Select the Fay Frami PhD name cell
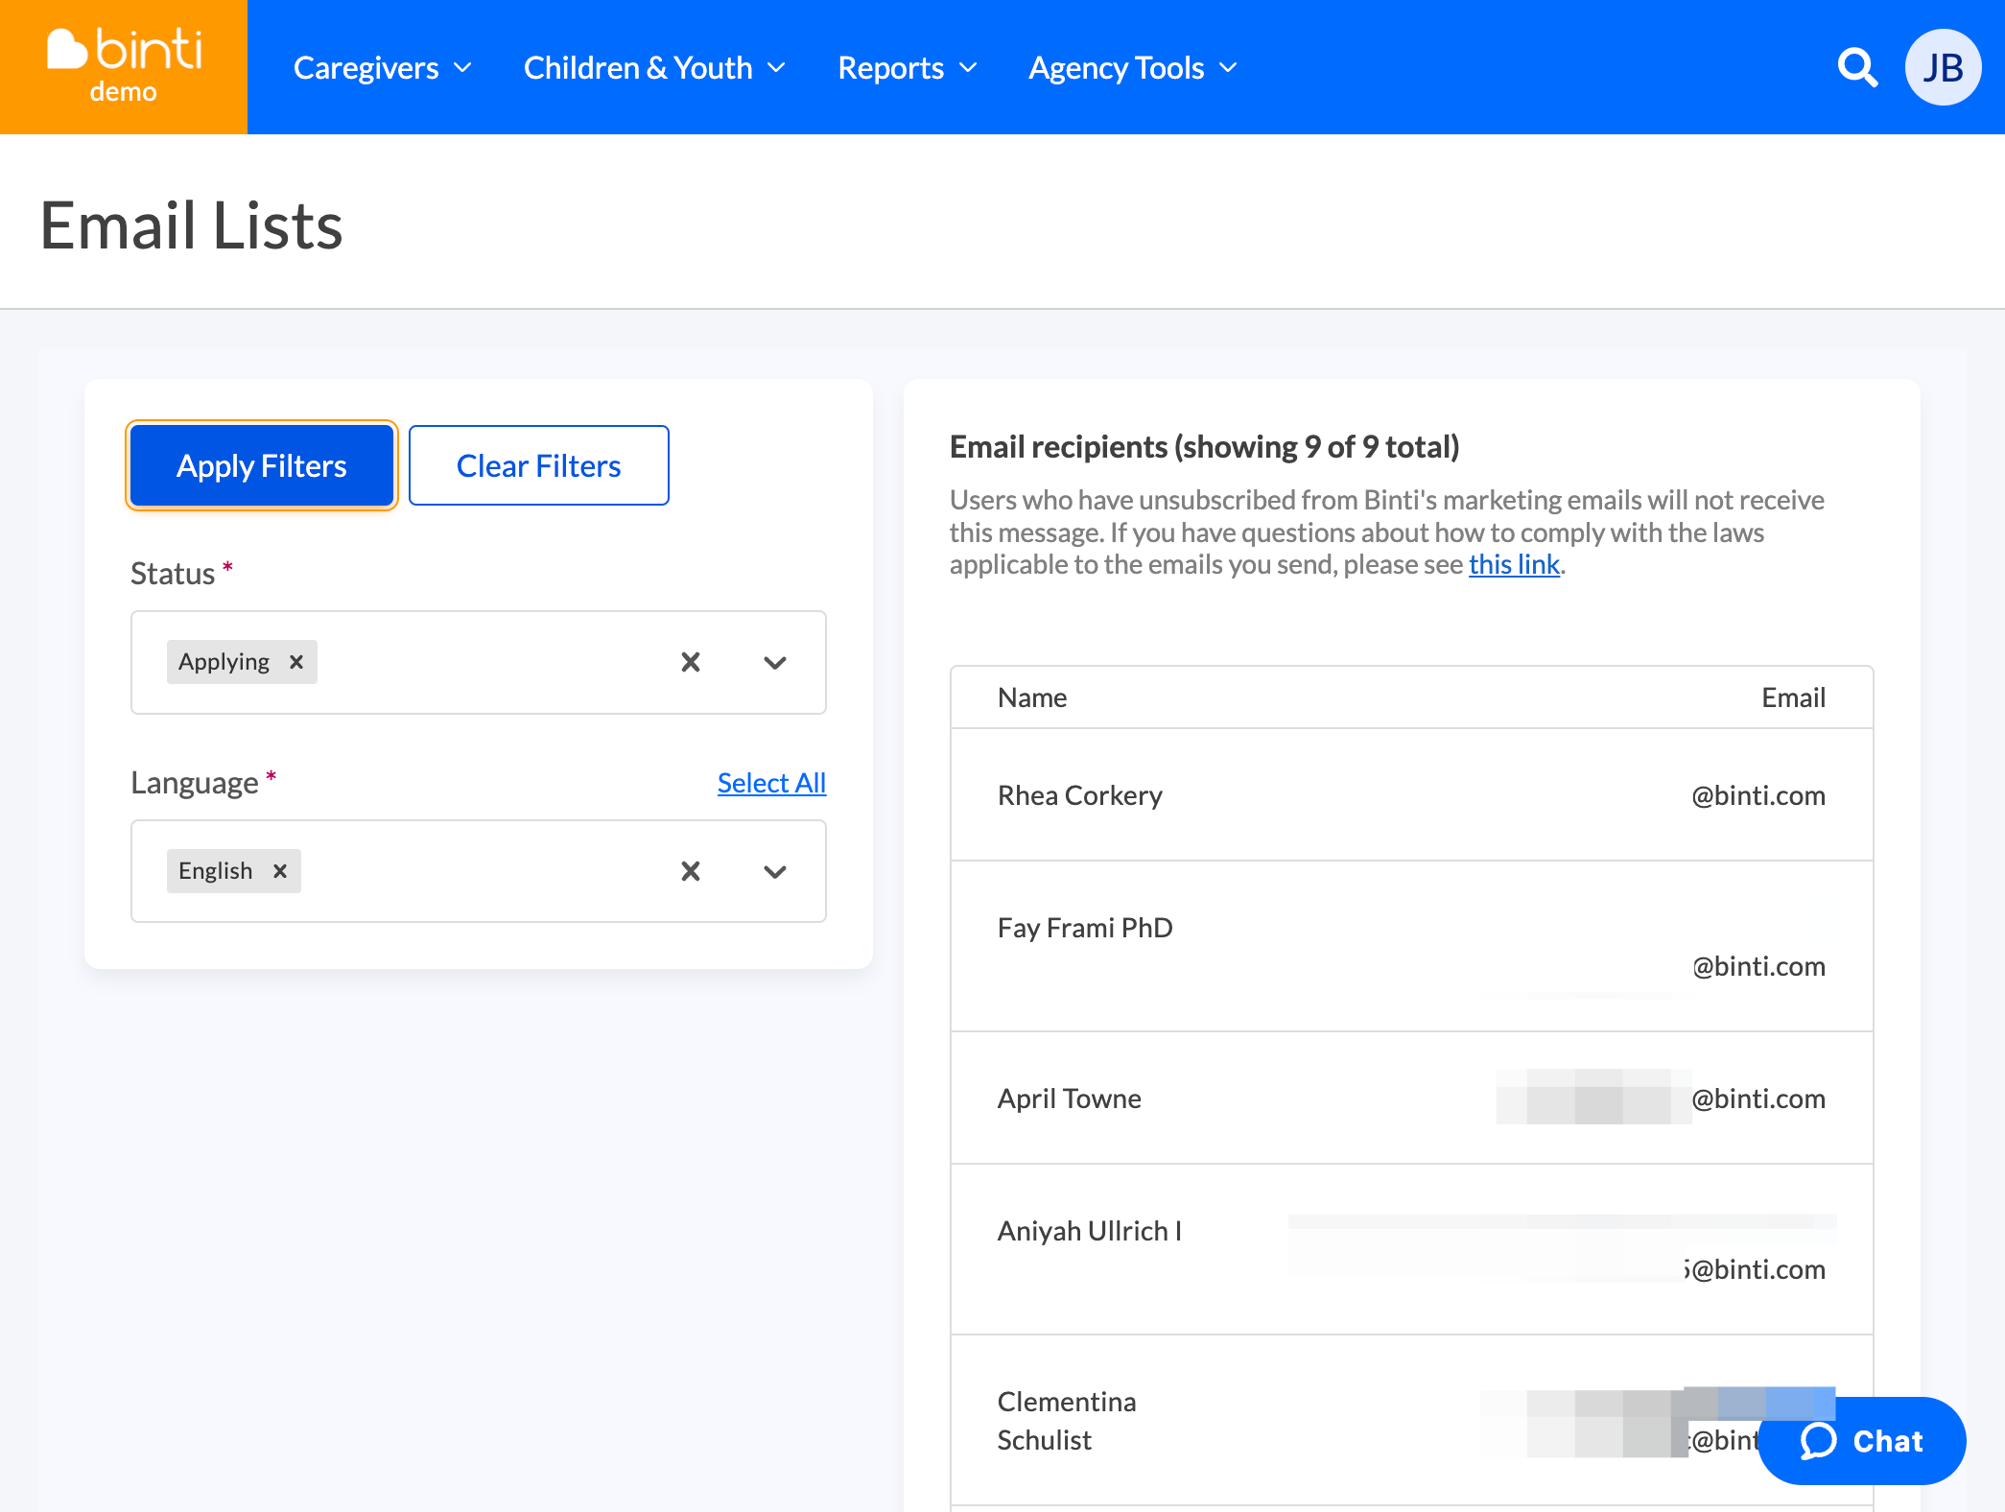 1085,928
